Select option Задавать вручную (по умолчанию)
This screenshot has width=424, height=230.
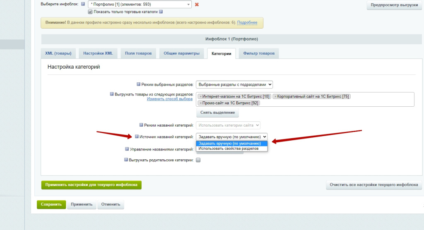tap(232, 144)
